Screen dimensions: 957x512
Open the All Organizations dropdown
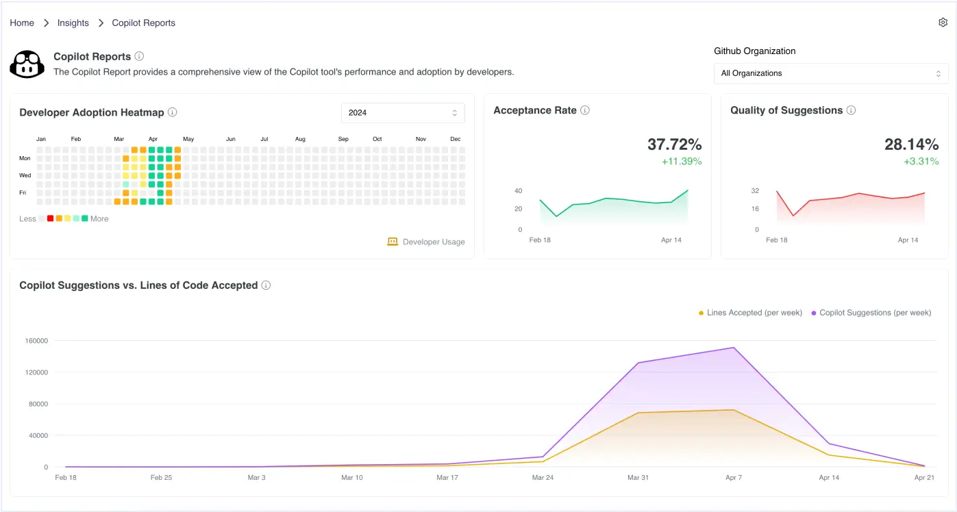point(831,73)
